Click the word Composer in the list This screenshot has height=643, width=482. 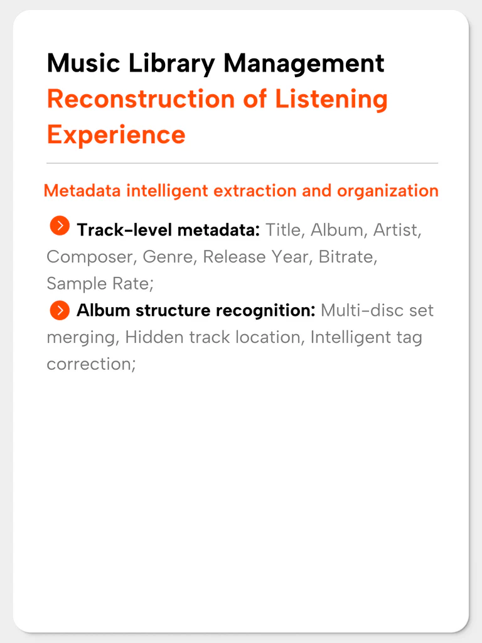(x=90, y=257)
